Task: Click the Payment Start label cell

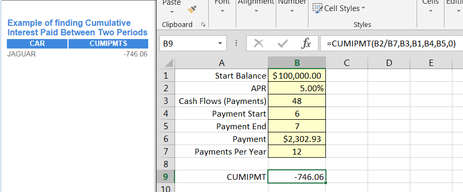Action: pos(222,113)
